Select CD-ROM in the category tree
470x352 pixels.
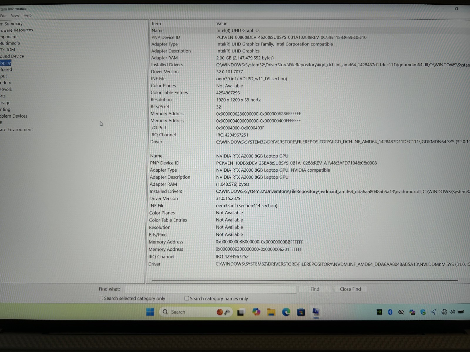[8, 50]
